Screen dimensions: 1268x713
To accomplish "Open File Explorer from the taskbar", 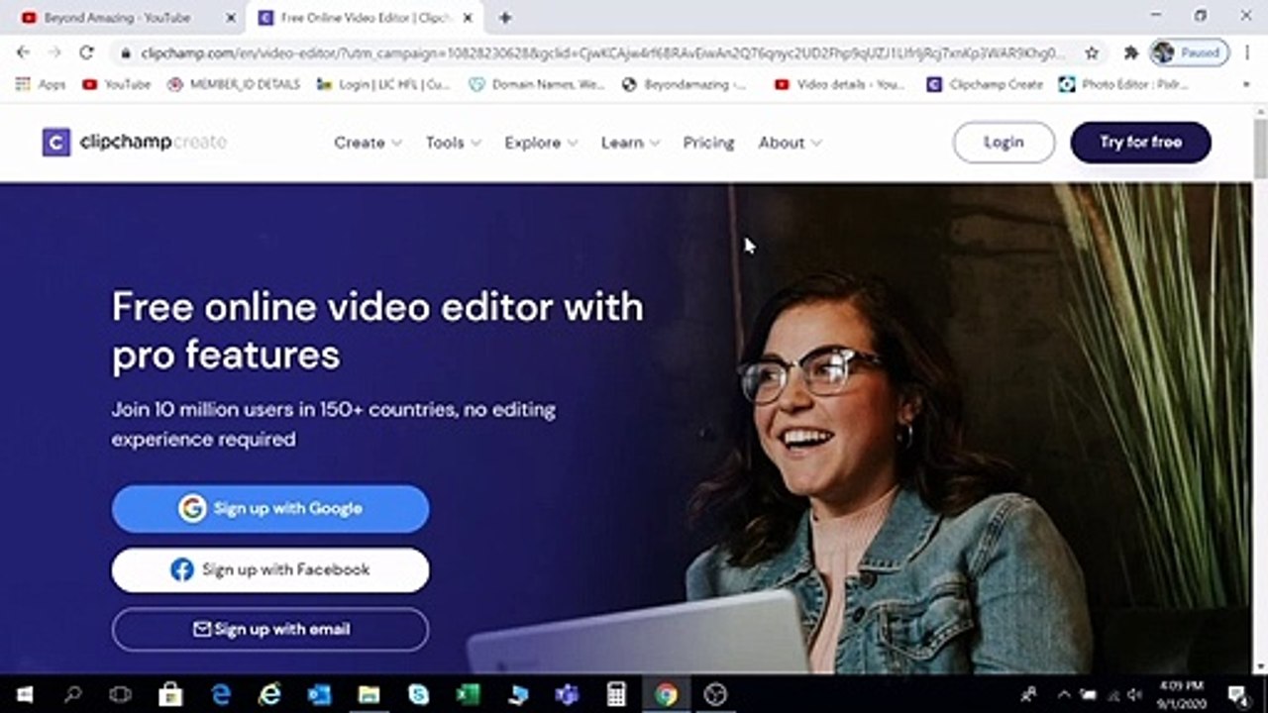I will 369,694.
